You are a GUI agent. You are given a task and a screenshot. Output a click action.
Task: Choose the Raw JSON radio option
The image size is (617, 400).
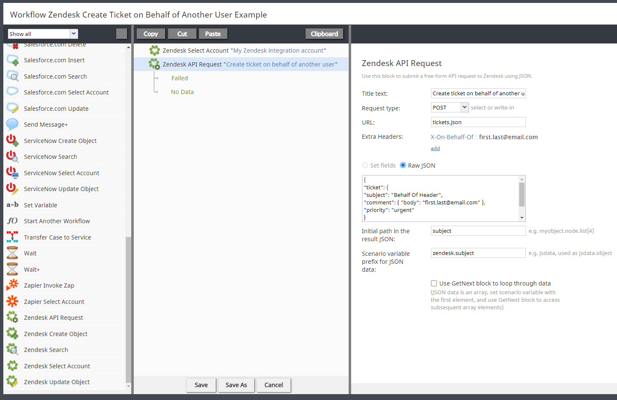point(403,165)
